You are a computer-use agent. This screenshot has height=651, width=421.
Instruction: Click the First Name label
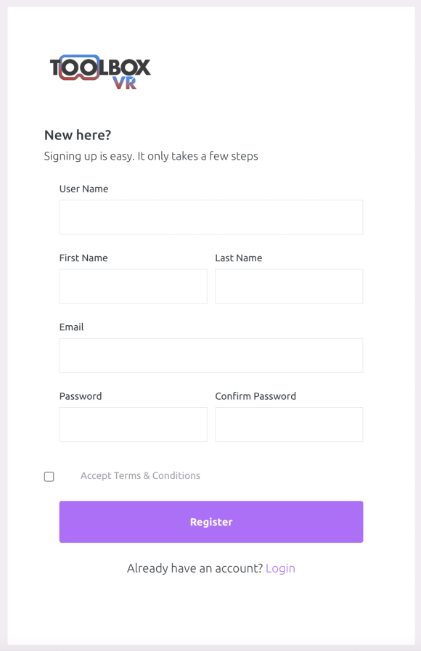(83, 258)
